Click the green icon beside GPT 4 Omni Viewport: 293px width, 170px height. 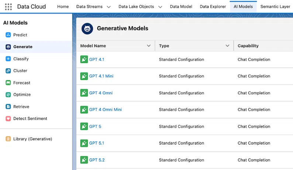point(84,93)
